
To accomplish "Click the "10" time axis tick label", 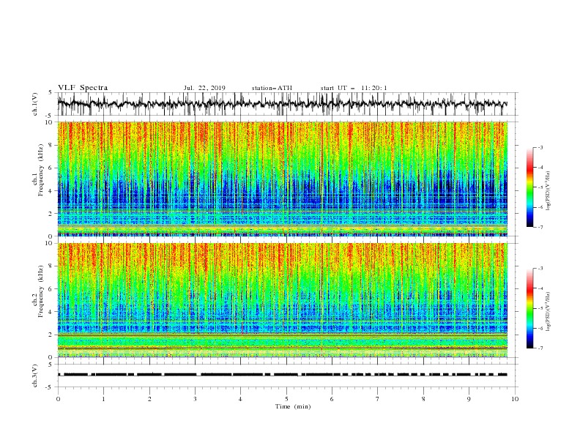I will (x=515, y=399).
